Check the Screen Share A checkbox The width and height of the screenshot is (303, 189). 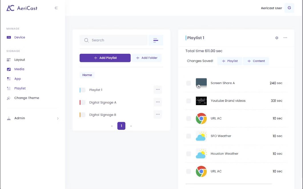188,83
